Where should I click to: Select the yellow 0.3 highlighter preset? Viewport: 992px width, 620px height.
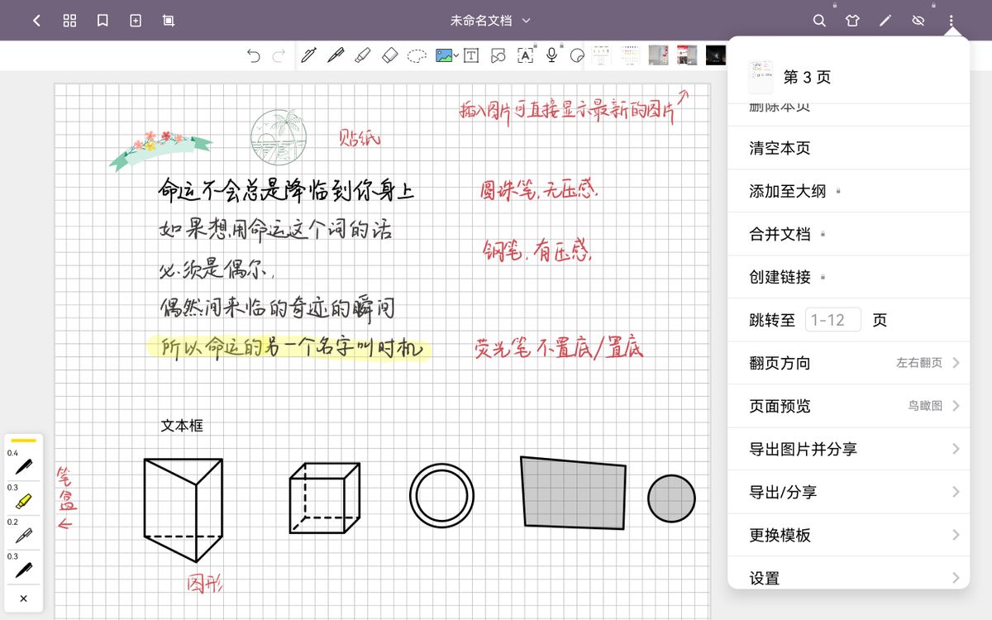coord(22,499)
